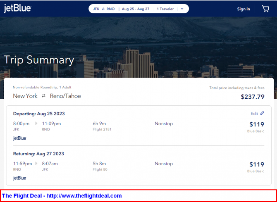Click the swap arrows between JFK and RNO
The image size is (277, 202).
coord(103,9)
